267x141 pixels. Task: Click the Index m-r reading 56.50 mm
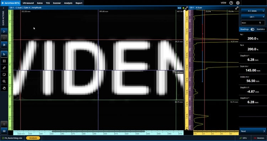pyautogui.click(x=253, y=81)
